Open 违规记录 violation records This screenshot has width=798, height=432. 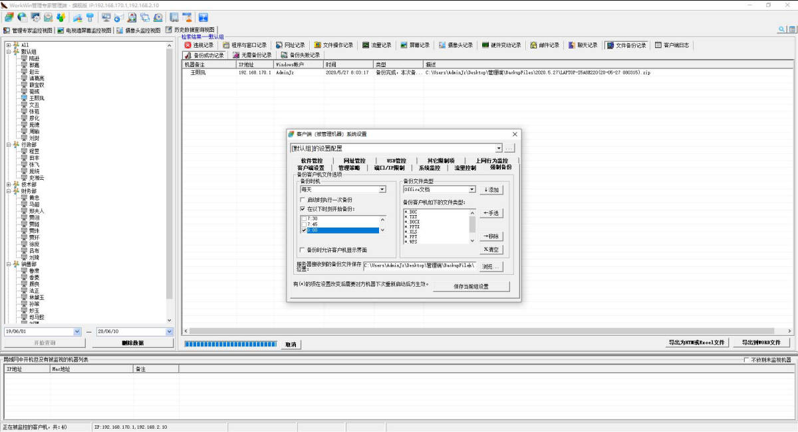[x=199, y=45]
